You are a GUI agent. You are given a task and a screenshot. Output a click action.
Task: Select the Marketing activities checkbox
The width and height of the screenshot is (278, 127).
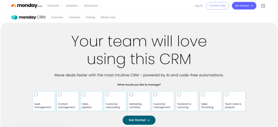click(131, 95)
